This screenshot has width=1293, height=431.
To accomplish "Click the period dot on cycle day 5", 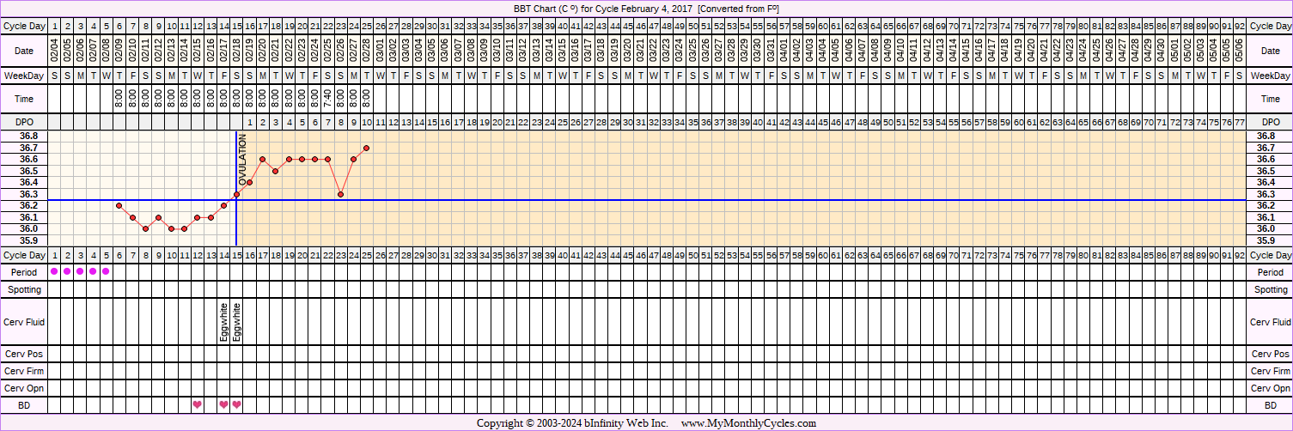I will click(106, 271).
